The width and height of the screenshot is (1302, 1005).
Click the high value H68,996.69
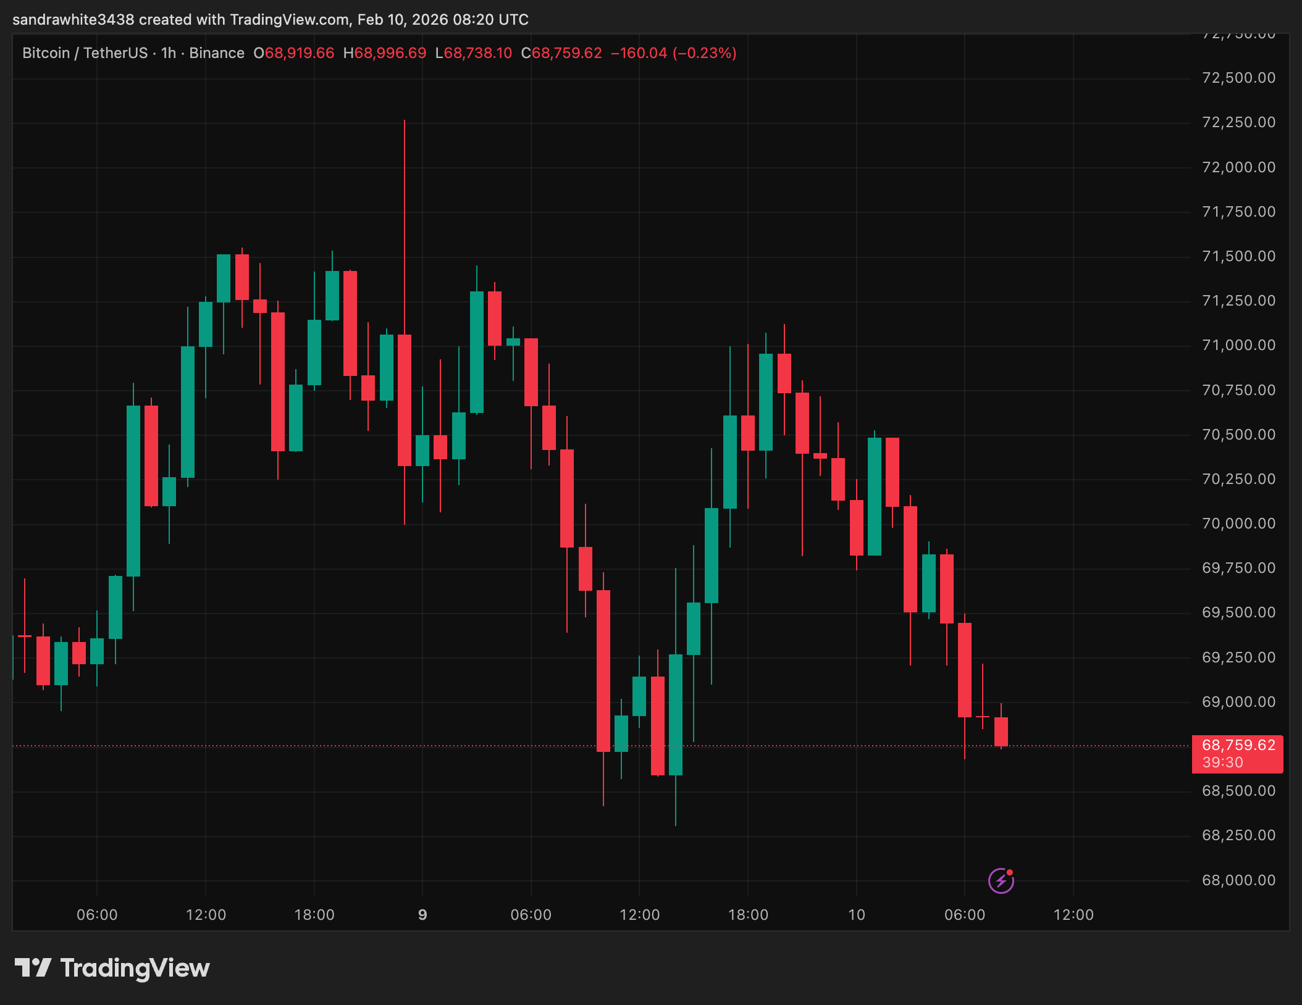click(385, 53)
